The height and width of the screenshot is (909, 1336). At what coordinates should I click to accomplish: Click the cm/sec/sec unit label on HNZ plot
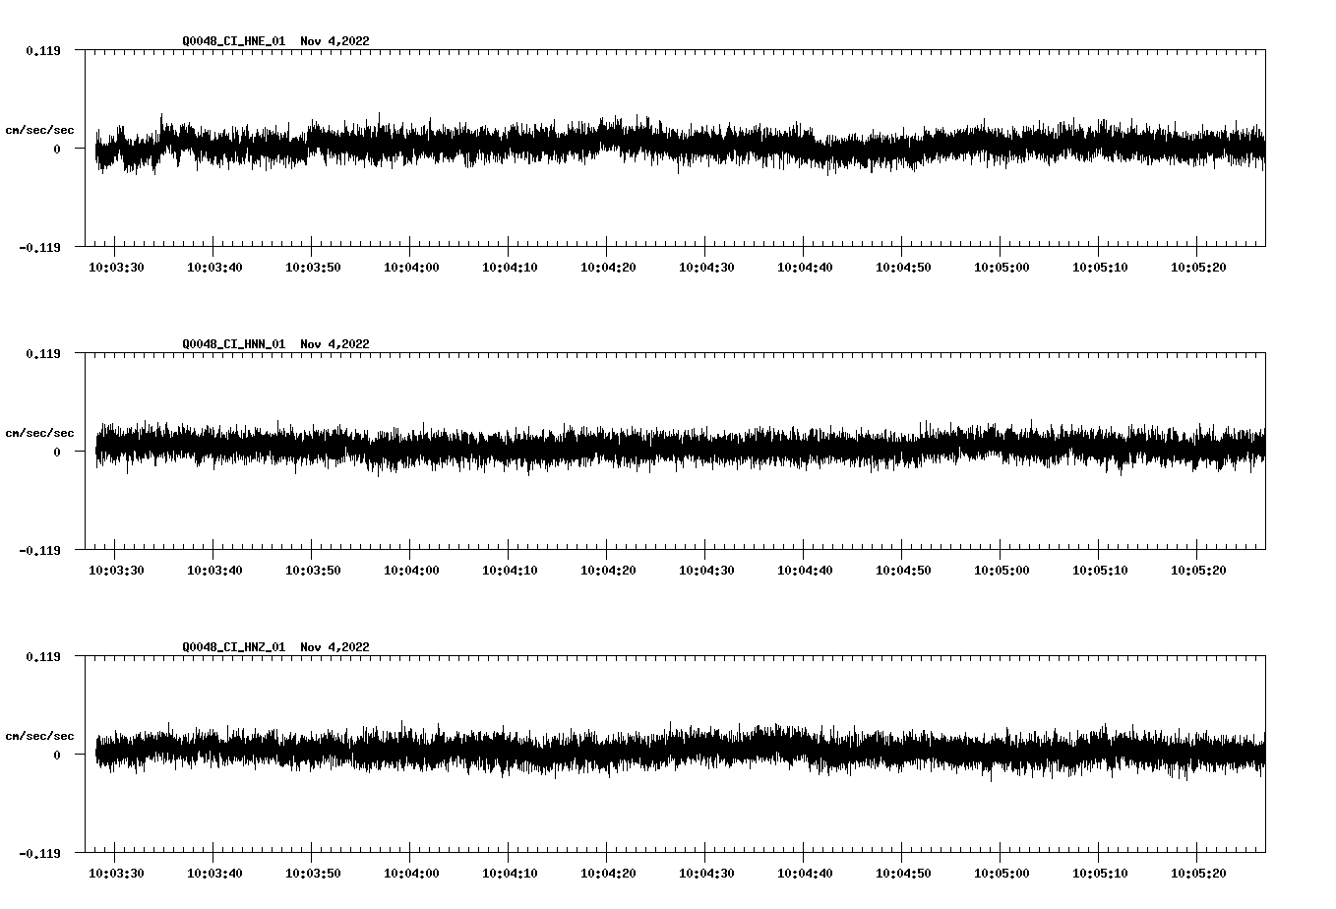tap(39, 736)
